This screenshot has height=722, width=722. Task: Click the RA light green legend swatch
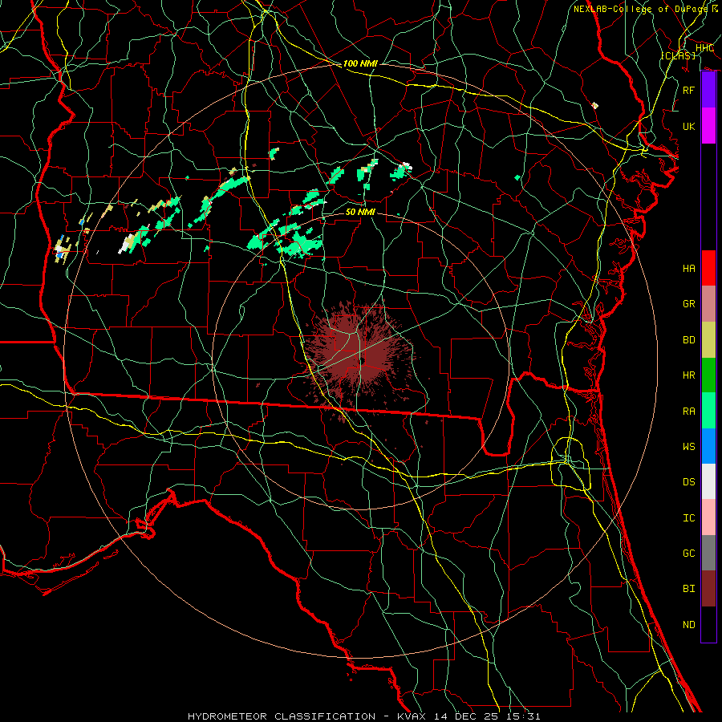tap(708, 411)
